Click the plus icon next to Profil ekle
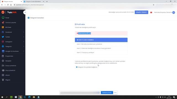 click(x=76, y=24)
